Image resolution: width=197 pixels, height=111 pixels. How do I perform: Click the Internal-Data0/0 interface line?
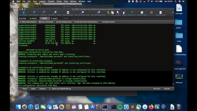[x=57, y=41]
